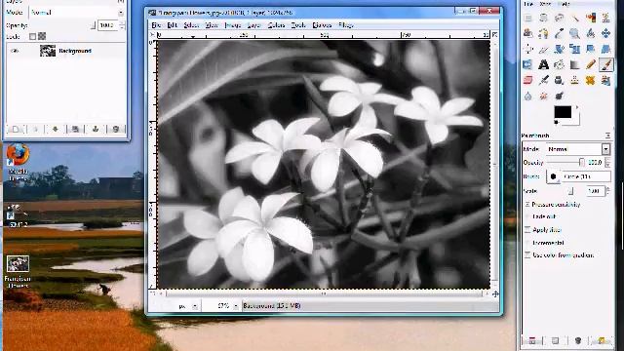
Task: Toggle the lock alpha channel icon
Action: coord(42,36)
